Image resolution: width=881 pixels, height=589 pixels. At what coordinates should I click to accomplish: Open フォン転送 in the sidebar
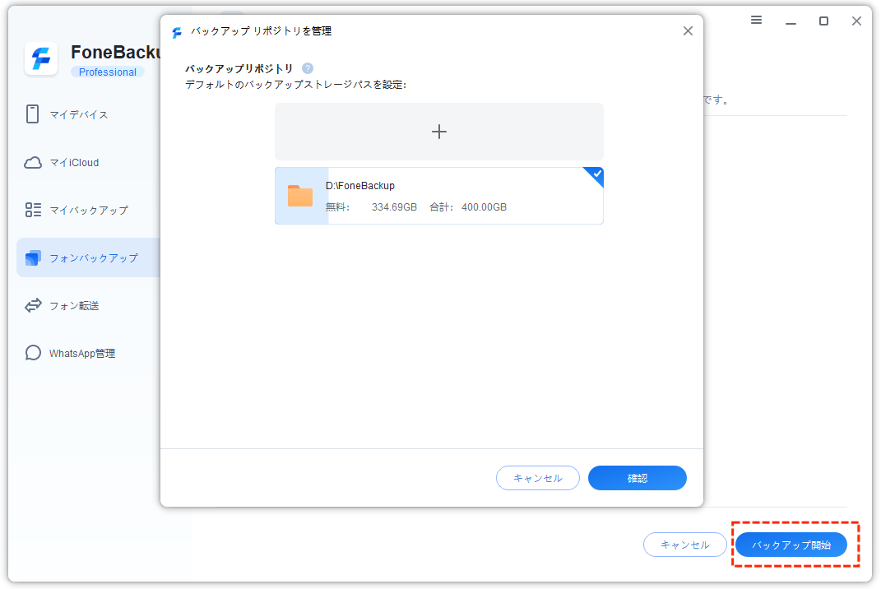(74, 306)
